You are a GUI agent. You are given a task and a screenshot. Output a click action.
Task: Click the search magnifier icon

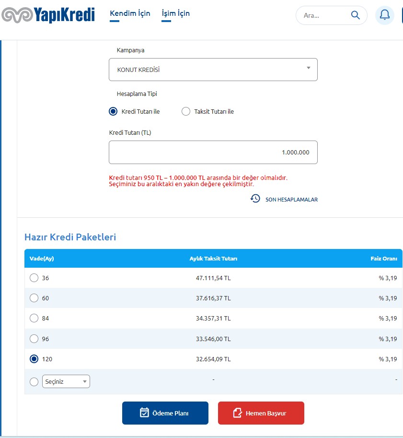355,15
